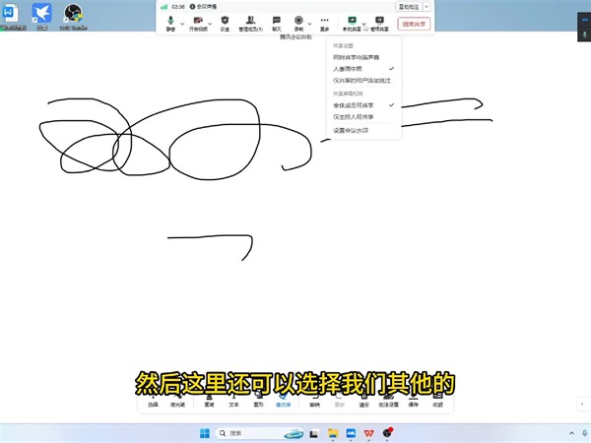The width and height of the screenshot is (591, 443).
Task: Open the chat window
Action: click(x=276, y=24)
